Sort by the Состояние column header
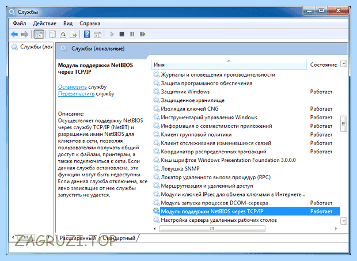This screenshot has height=261, width=357. point(323,65)
